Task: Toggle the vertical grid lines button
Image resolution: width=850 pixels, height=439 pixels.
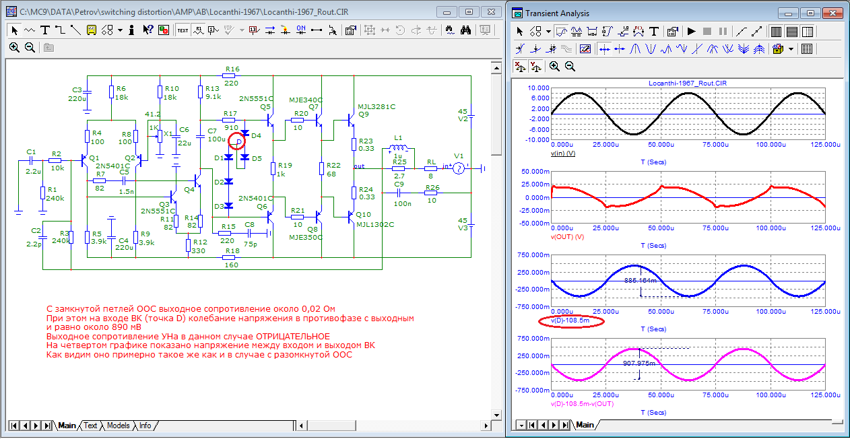Action: tap(775, 32)
